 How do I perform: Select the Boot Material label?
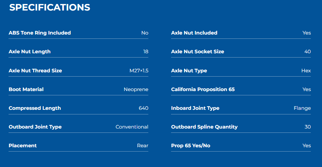(x=26, y=89)
